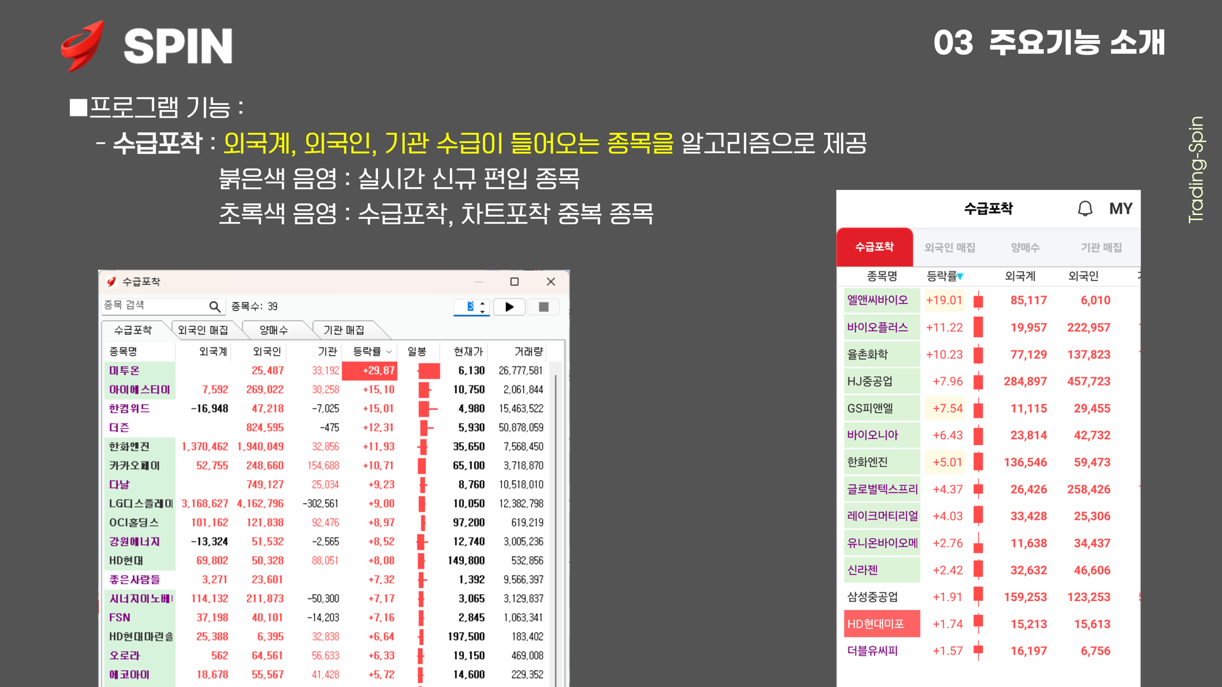Click the notification bell icon
Screen dimensions: 1222x687
[1085, 209]
